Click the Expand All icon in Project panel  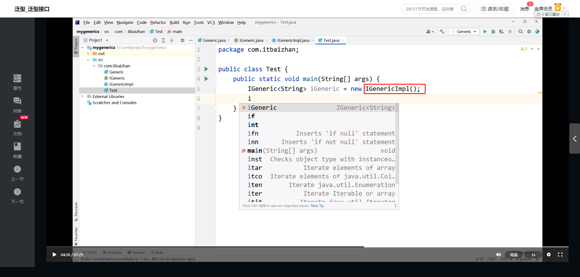(163, 40)
